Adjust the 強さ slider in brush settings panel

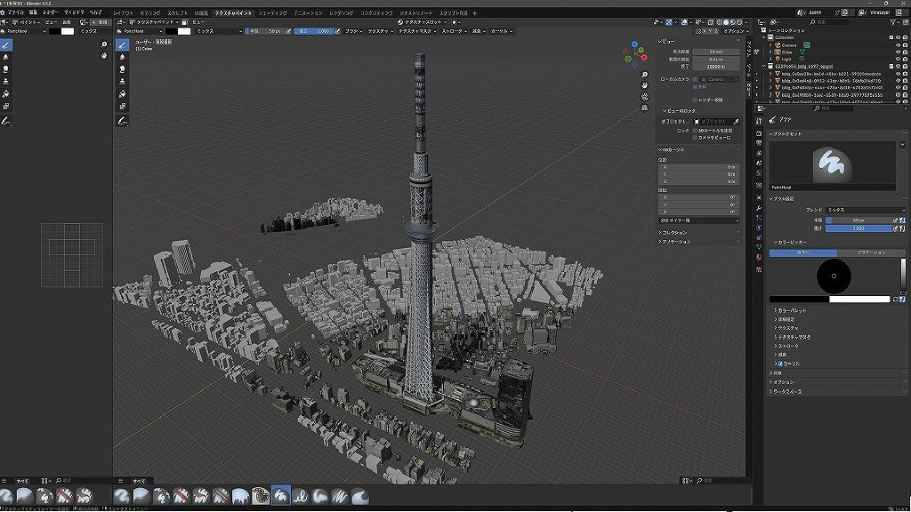pyautogui.click(x=859, y=228)
